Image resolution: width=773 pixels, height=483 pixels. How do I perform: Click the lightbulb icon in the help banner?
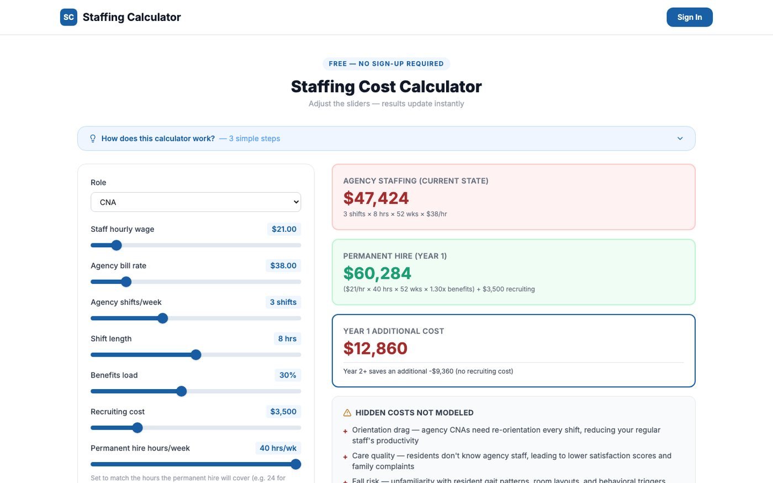point(93,139)
